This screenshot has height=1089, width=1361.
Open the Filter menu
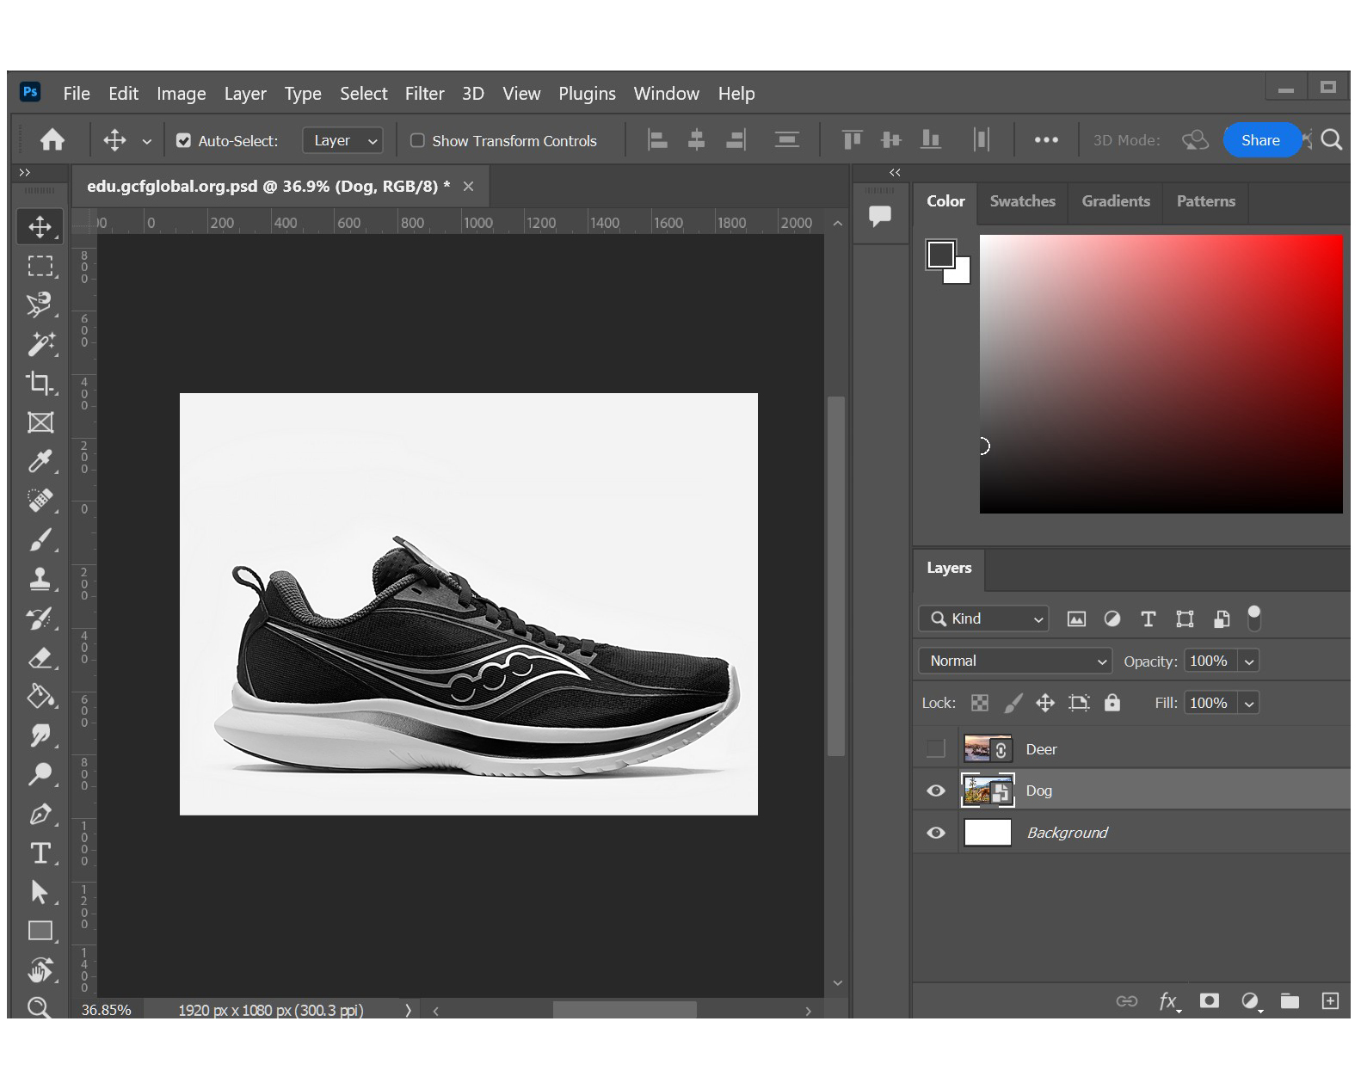point(425,94)
